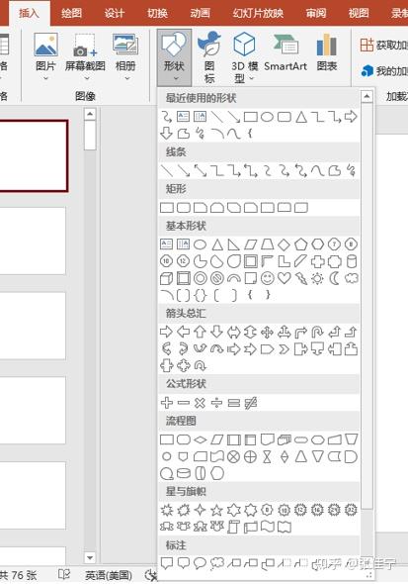The image size is (408, 584).
Task: Select the oval speech bubble under 标注
Action: click(x=200, y=562)
